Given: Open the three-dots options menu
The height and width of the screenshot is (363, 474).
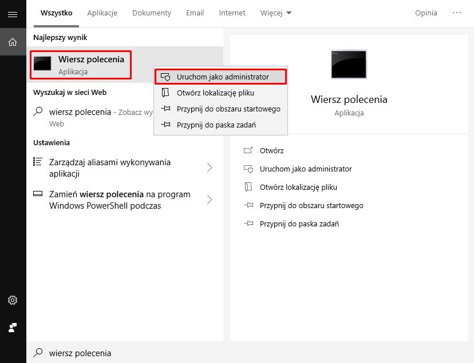Looking at the screenshot, I should (x=457, y=13).
